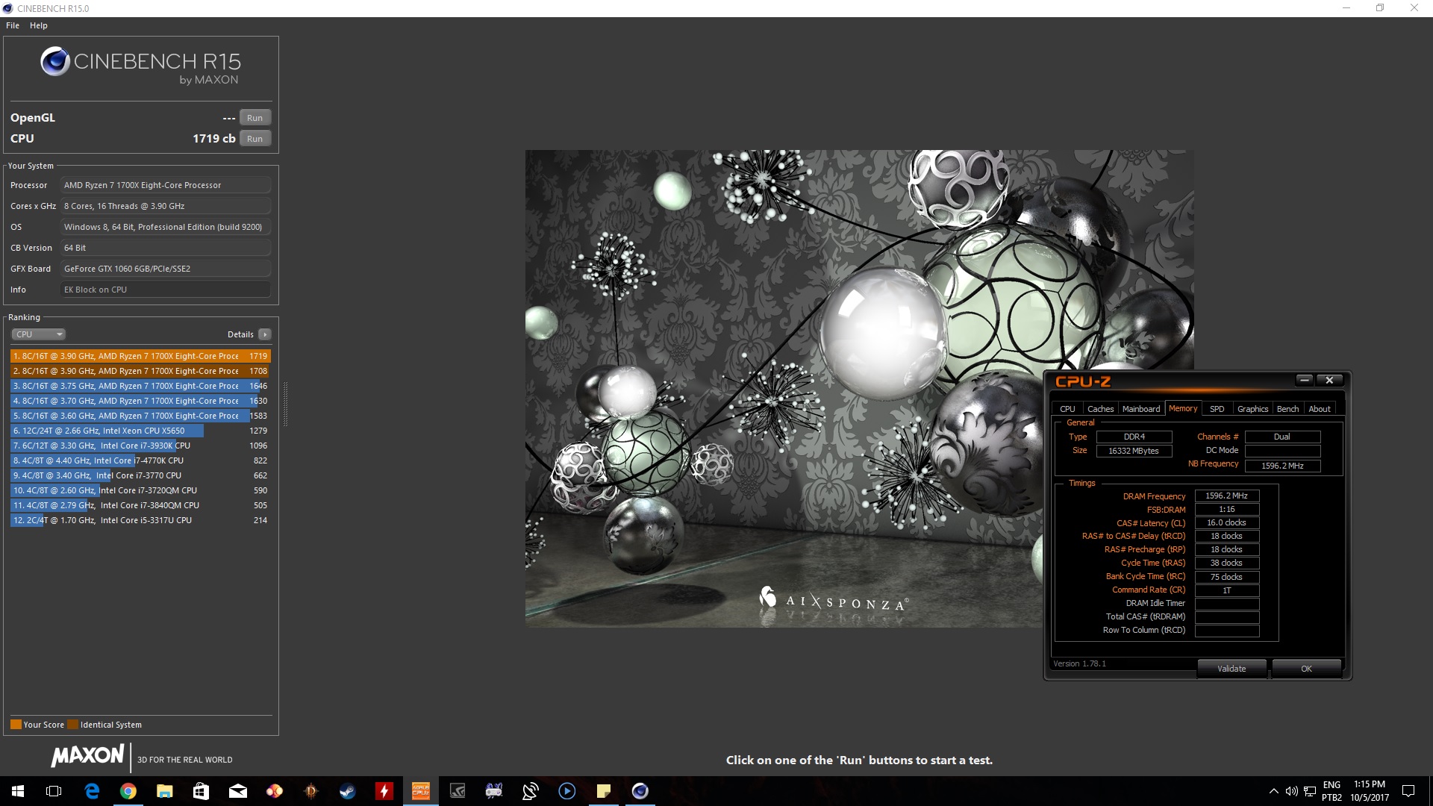1433x806 pixels.
Task: Select the Intel Core i7-3930K row
Action: coord(140,446)
